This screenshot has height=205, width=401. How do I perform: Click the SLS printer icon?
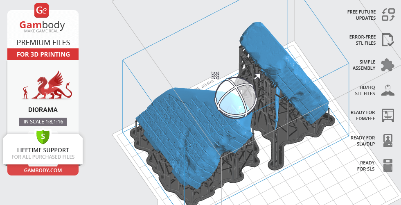click(x=387, y=166)
